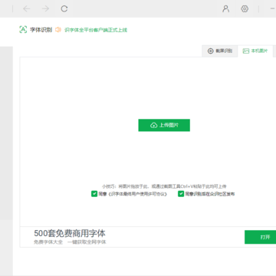
Task: Open the 识字体全平台客户端正式上线 announcement link
Action: click(96, 30)
